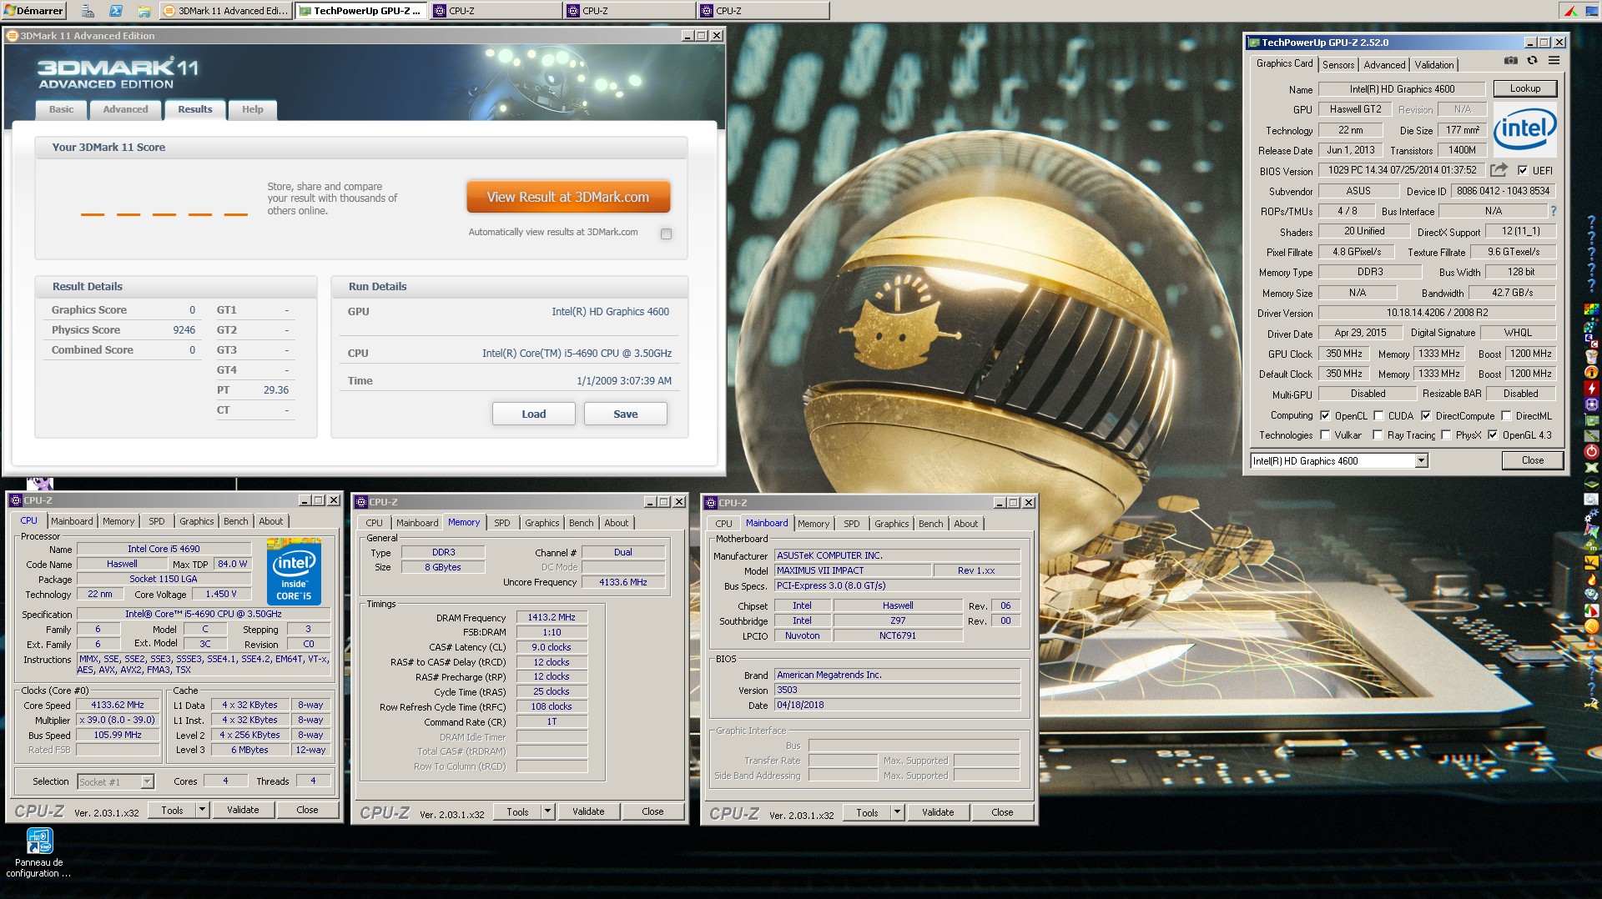Switch to the Sensors tab in GPU-Z
The width and height of the screenshot is (1602, 899).
(x=1338, y=65)
